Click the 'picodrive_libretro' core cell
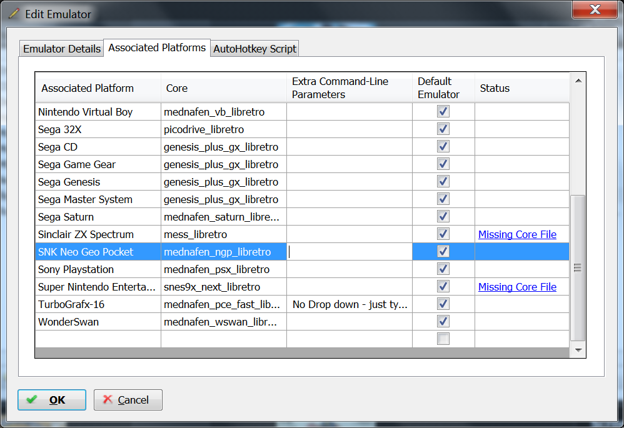624x428 pixels. click(x=224, y=129)
